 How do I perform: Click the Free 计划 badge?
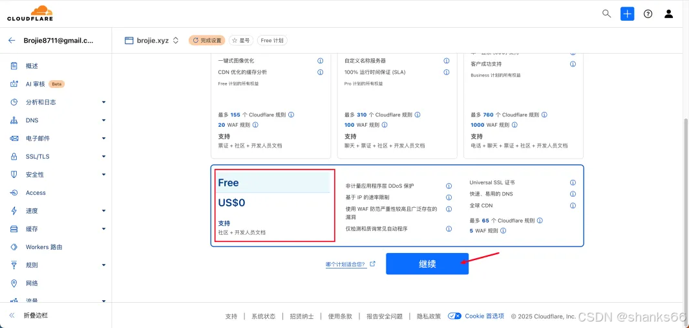(x=272, y=41)
